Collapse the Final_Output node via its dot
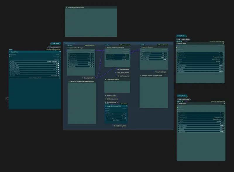Viewport: 234px width, 172px height. coord(178,104)
